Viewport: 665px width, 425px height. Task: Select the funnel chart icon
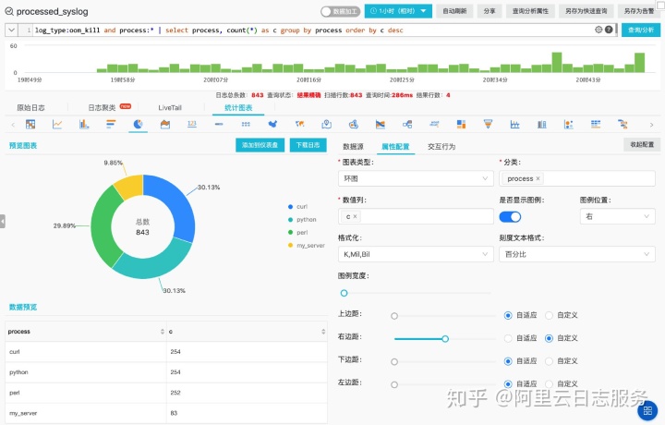489,125
